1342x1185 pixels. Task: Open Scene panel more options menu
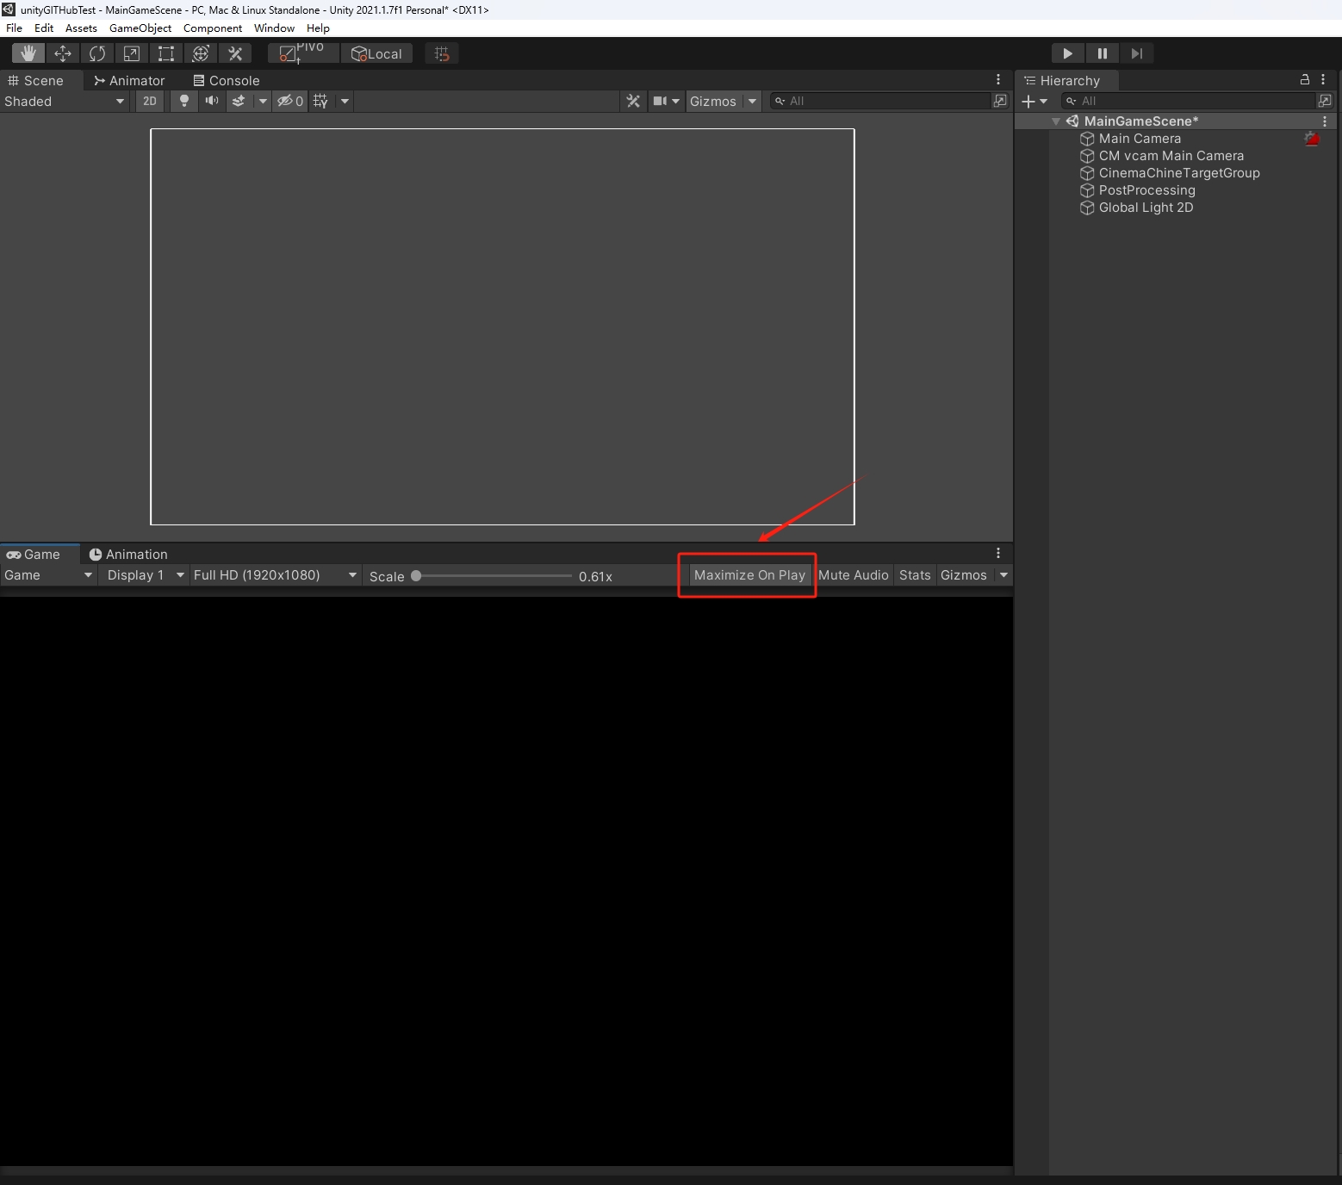[x=998, y=79]
